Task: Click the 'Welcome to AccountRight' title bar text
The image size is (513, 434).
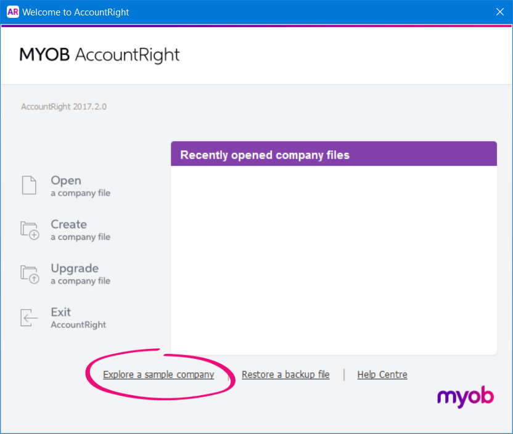Action: tap(76, 12)
